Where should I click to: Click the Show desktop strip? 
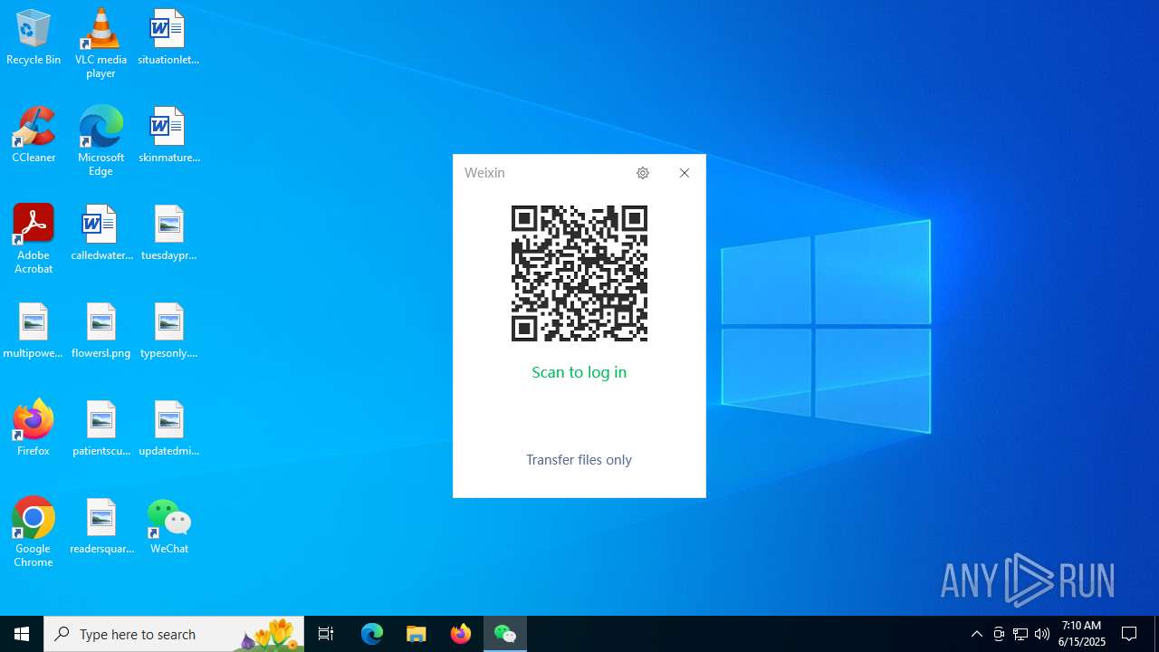point(1156,634)
